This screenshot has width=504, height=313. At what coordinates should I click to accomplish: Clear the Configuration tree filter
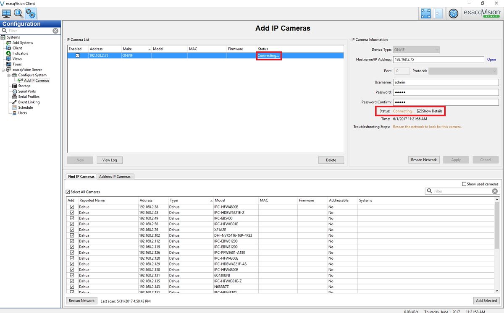pyautogui.click(x=55, y=31)
